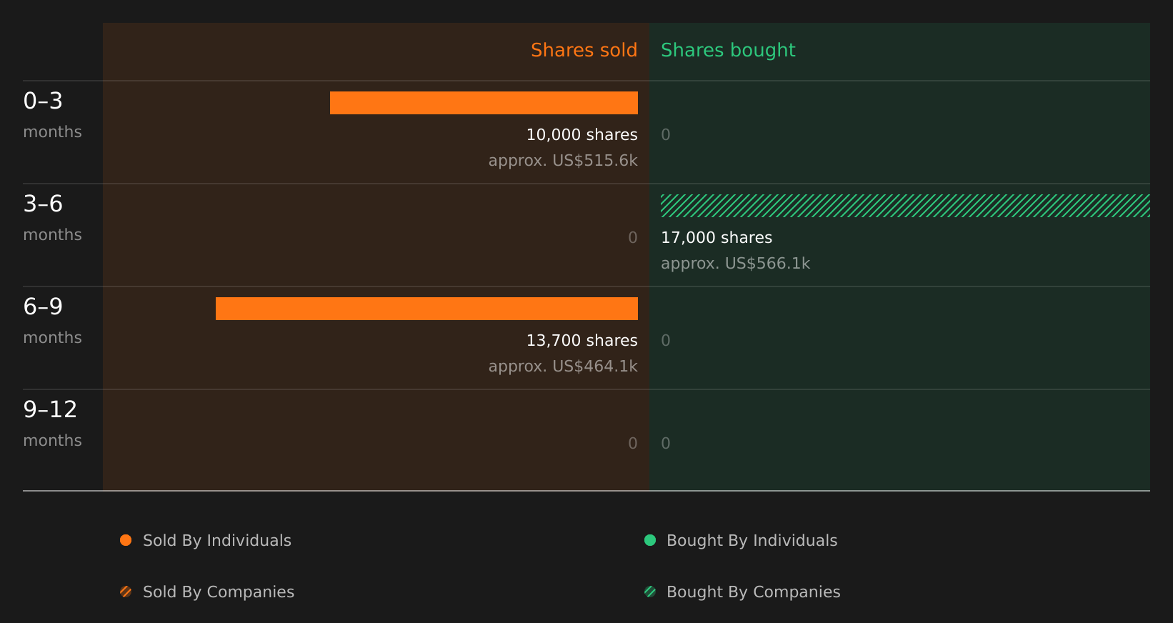This screenshot has height=623, width=1173.
Task: Click the 9–12 months row label
Action: pyautogui.click(x=52, y=423)
